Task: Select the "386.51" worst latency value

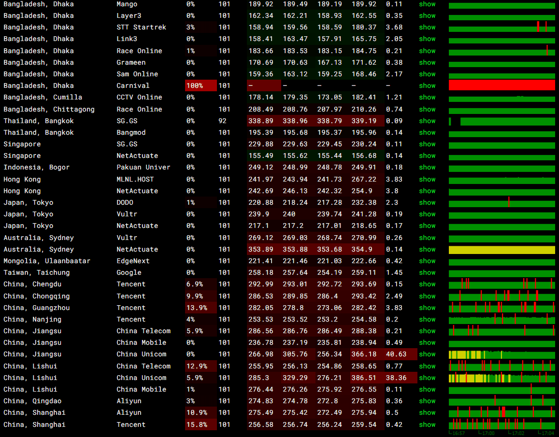Action: pyautogui.click(x=364, y=378)
